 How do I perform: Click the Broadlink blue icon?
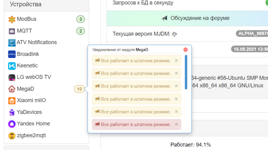(12, 54)
